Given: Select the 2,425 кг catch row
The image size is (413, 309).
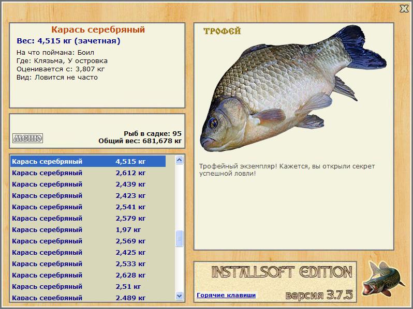Looking at the screenshot, I should pos(88,252).
